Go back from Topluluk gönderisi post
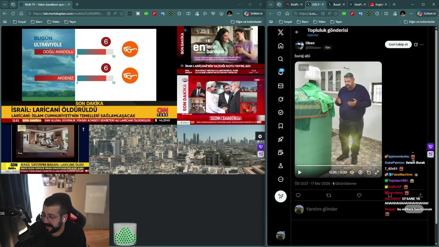This screenshot has height=247, width=439. pos(297,32)
